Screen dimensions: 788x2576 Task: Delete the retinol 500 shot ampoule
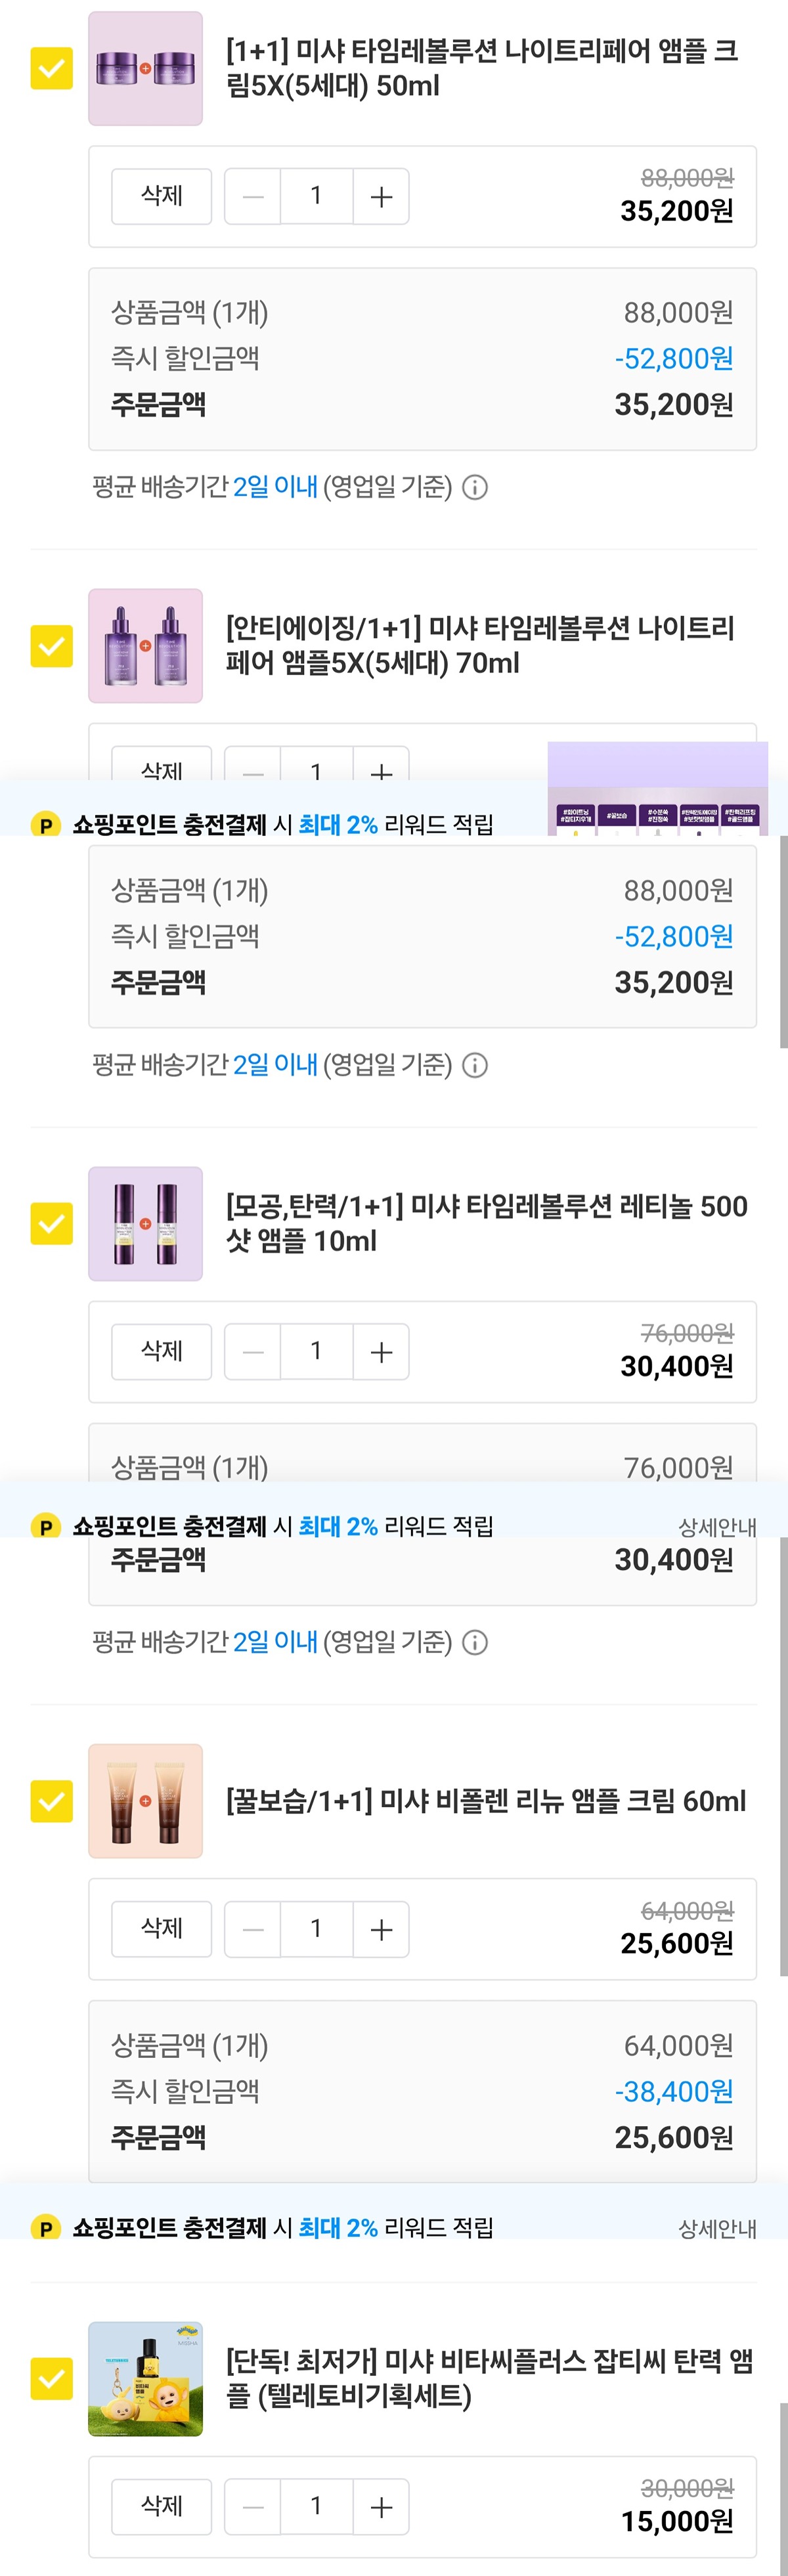click(x=161, y=1352)
